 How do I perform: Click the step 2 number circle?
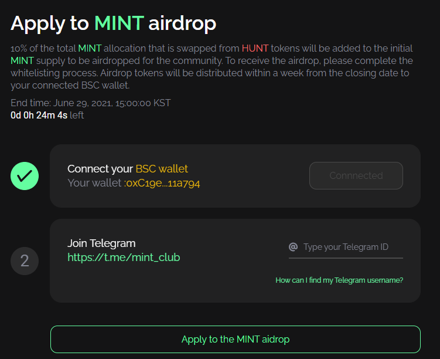tap(25, 260)
